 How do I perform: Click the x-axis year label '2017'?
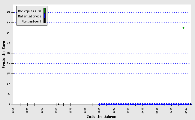click(172, 110)
